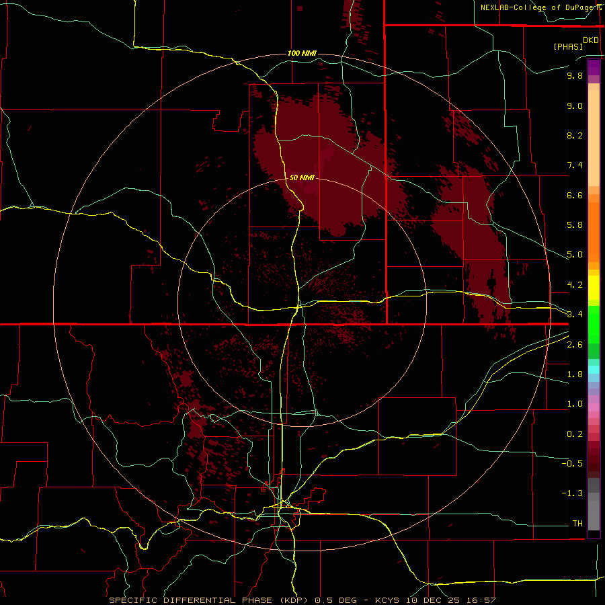Image resolution: width=605 pixels, height=605 pixels.
Task: Select the DKD units label
Action: 591,40
